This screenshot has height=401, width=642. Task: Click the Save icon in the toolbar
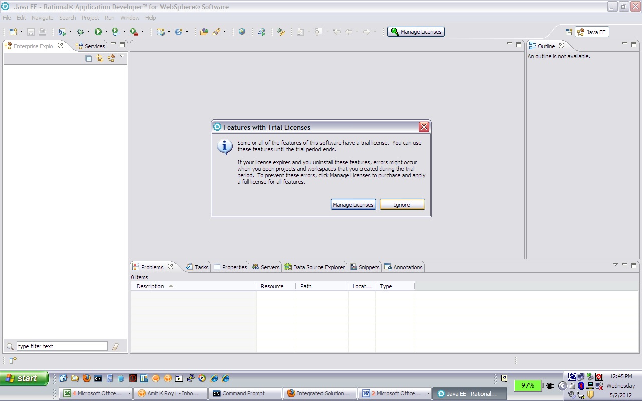pyautogui.click(x=30, y=32)
